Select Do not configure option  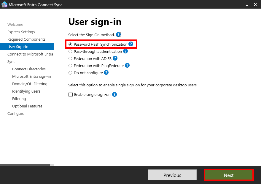(x=70, y=72)
